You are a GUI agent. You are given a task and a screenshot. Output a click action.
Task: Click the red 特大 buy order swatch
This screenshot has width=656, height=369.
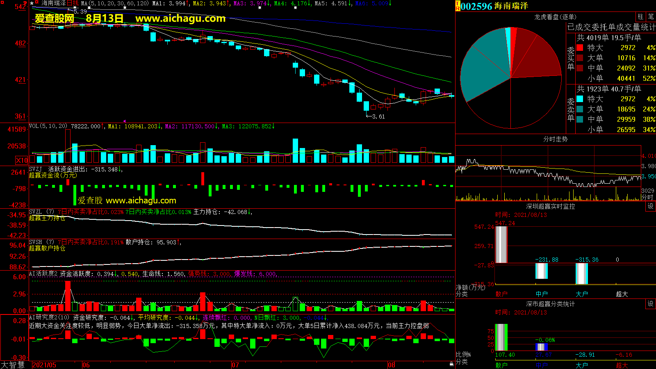pyautogui.click(x=580, y=48)
